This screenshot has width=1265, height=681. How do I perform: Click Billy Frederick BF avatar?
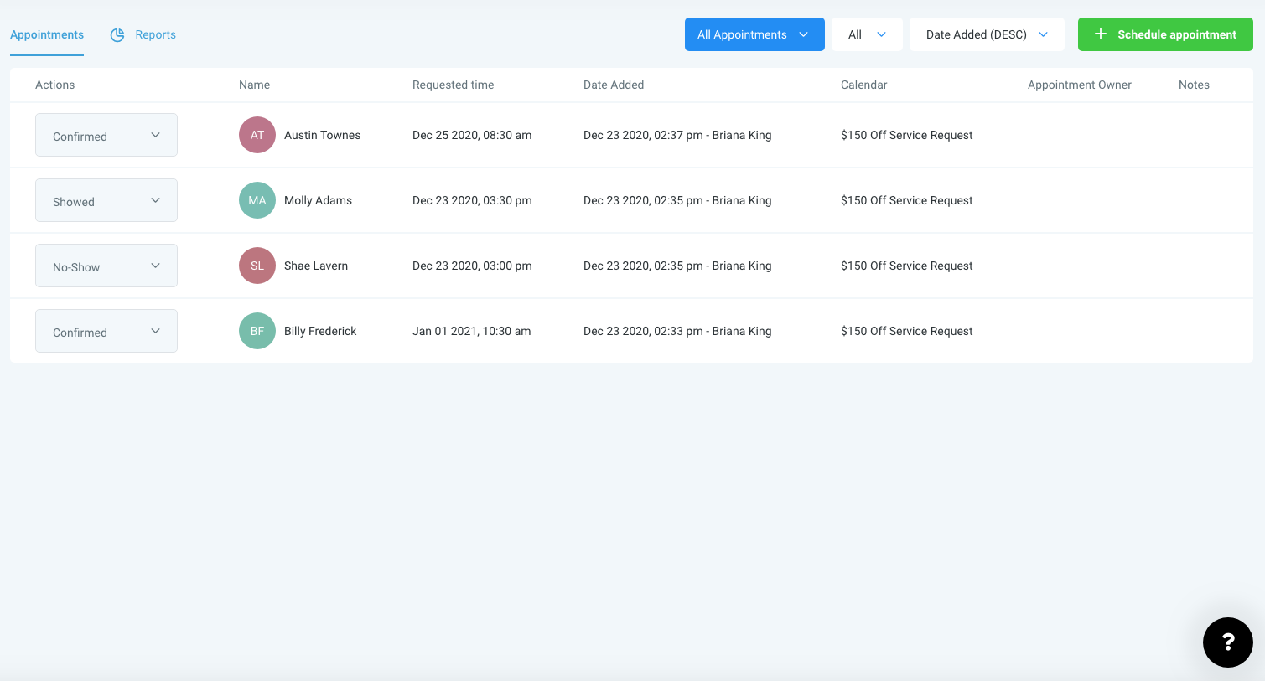257,331
